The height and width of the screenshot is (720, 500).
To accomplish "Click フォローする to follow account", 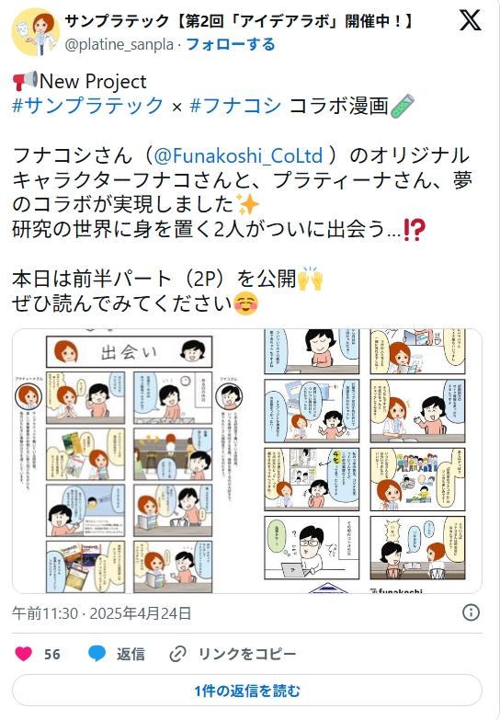I will [231, 44].
